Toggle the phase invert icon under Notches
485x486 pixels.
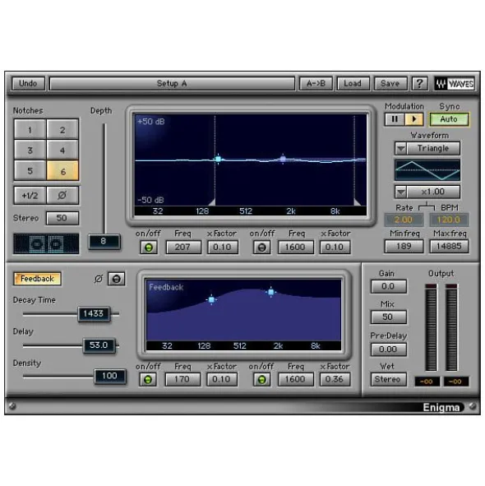click(62, 195)
